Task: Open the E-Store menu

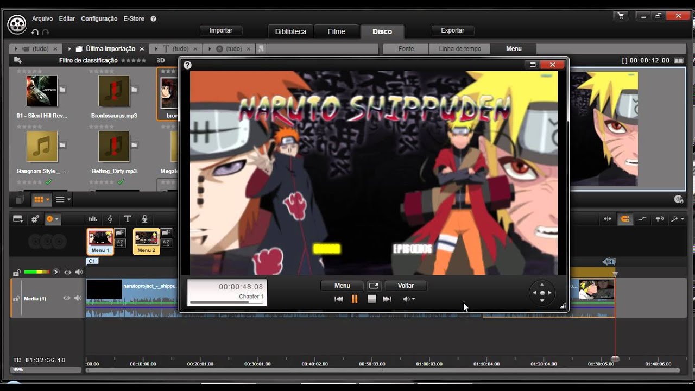Action: pyautogui.click(x=134, y=18)
